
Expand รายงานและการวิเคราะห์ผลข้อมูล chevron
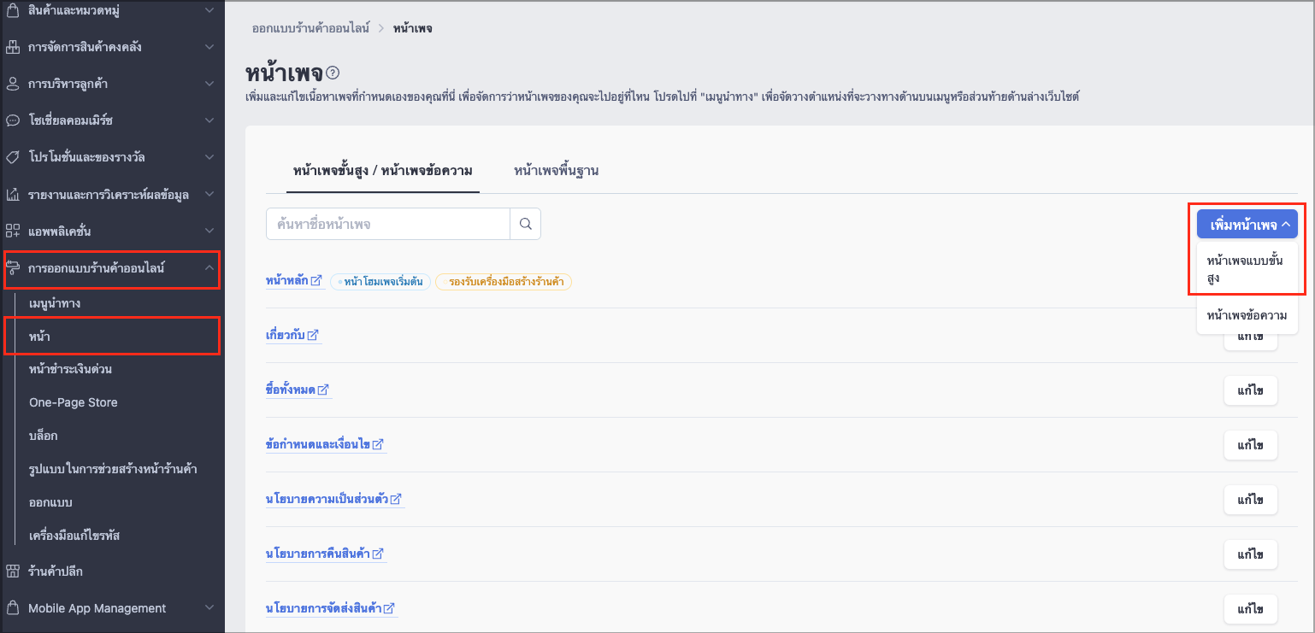(x=209, y=195)
